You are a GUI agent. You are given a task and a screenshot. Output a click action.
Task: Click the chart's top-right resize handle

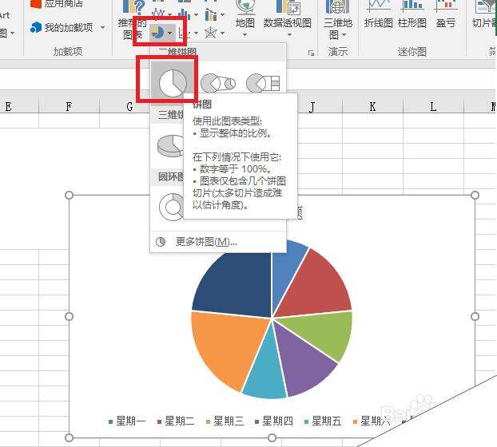point(475,195)
